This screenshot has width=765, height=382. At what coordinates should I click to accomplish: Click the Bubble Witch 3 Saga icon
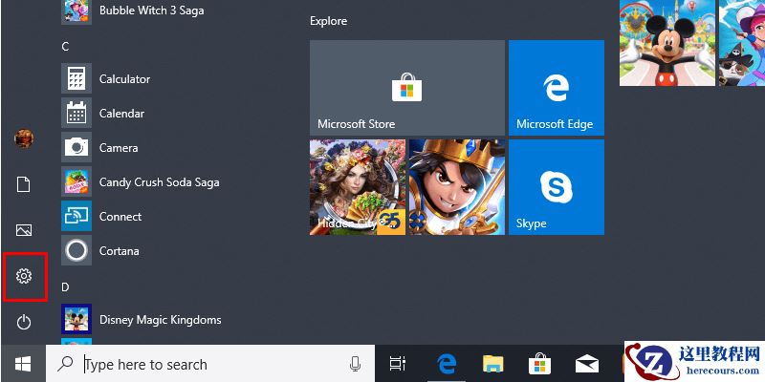[76, 11]
